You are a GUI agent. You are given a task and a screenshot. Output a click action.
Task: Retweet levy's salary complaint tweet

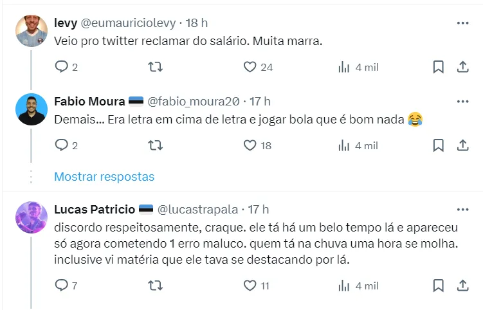click(x=155, y=68)
